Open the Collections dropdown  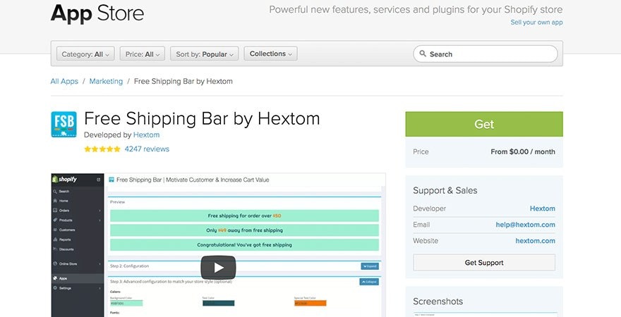pos(270,54)
